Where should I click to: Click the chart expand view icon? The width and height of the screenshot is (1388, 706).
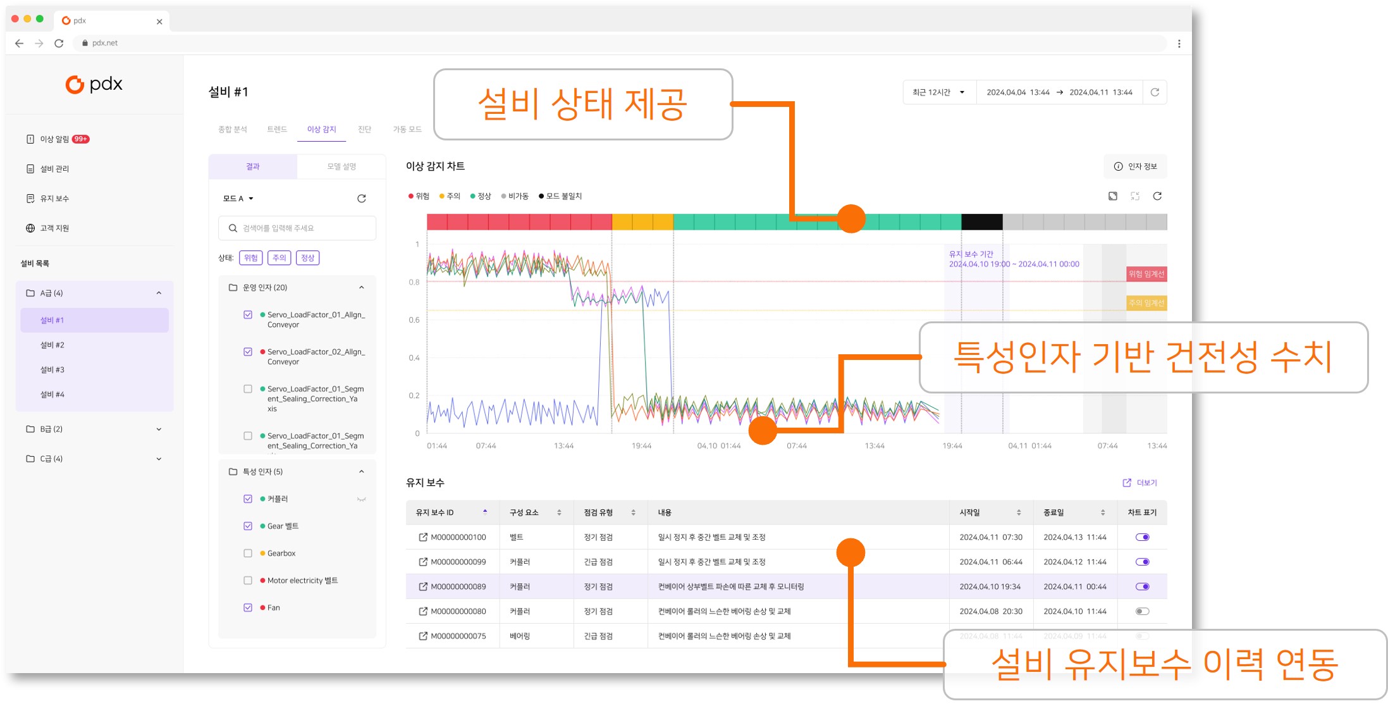coord(1113,196)
